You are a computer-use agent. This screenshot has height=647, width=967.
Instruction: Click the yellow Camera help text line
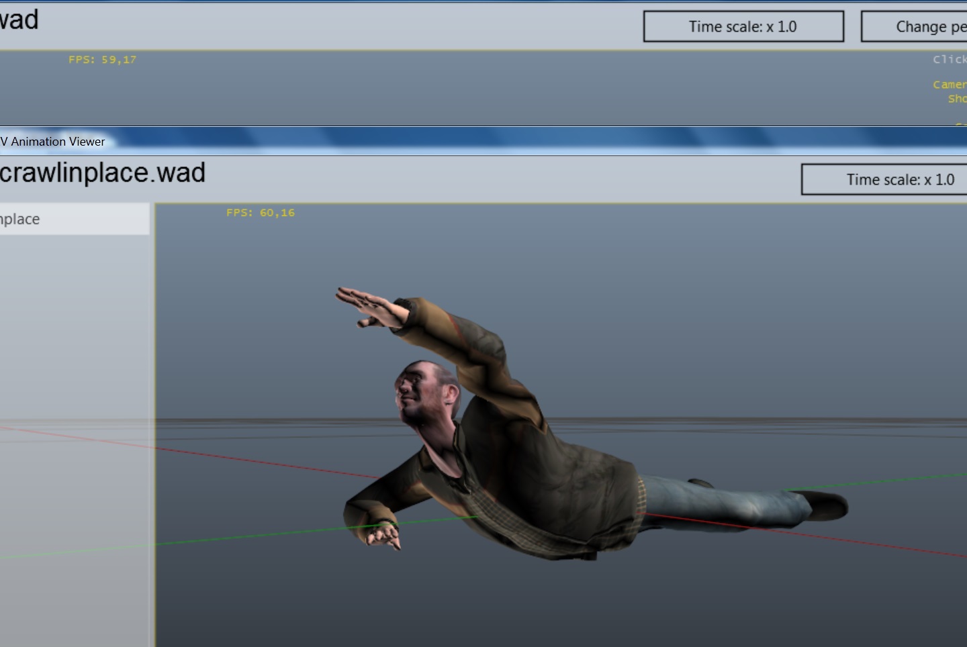(x=949, y=85)
